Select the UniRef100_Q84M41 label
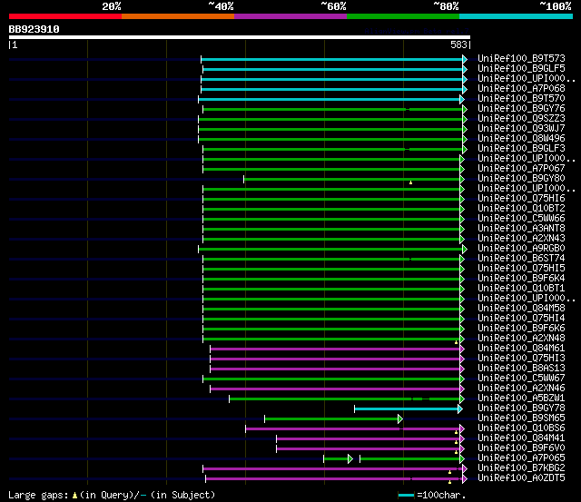This screenshot has height=502, width=581. point(521,438)
